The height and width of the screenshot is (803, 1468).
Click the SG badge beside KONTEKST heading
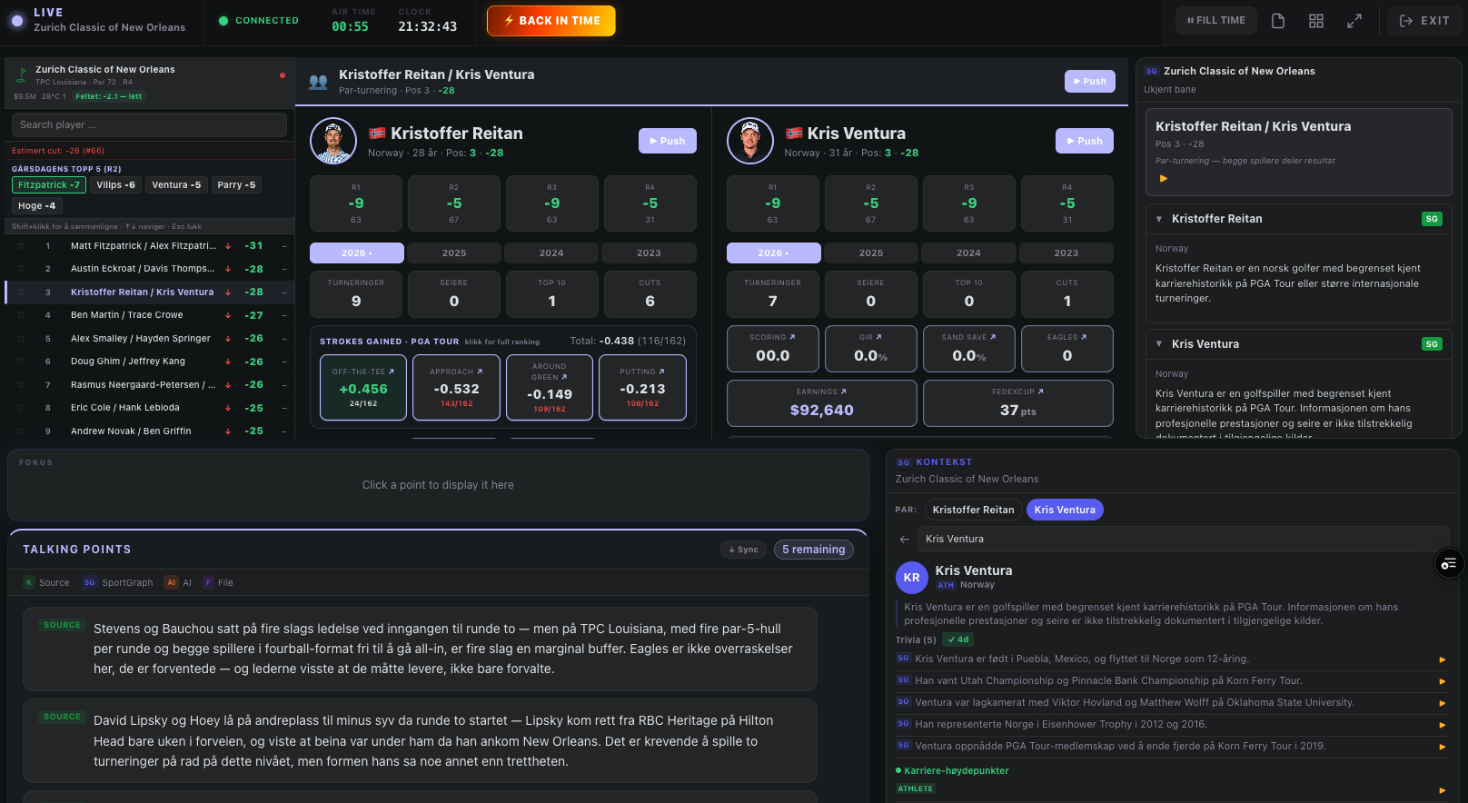pos(904,462)
